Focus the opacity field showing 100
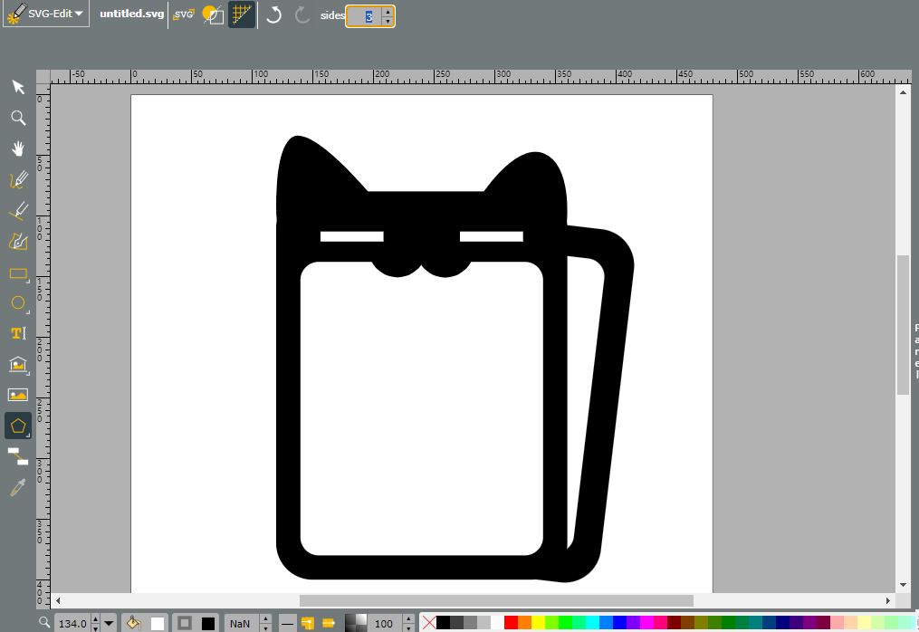The height and width of the screenshot is (632, 919). click(385, 623)
